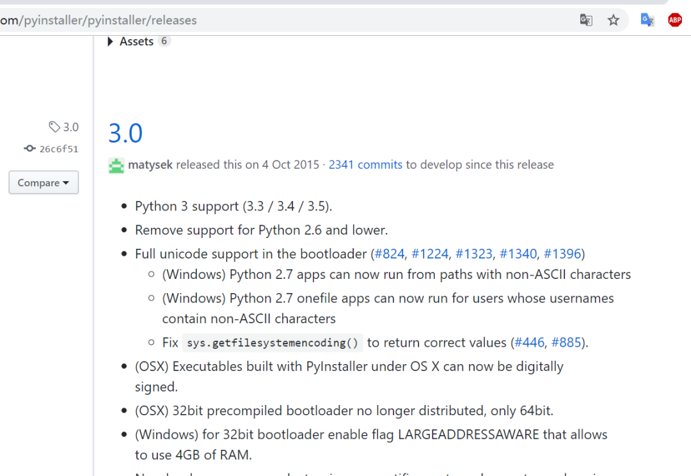Screen dimensions: 691x476
Task: Expand the Assets section triangle
Action: click(111, 42)
